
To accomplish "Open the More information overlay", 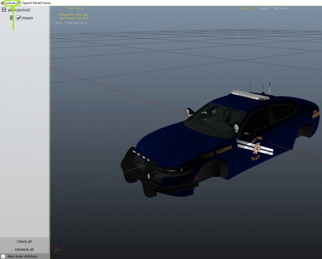I will point(70,23).
